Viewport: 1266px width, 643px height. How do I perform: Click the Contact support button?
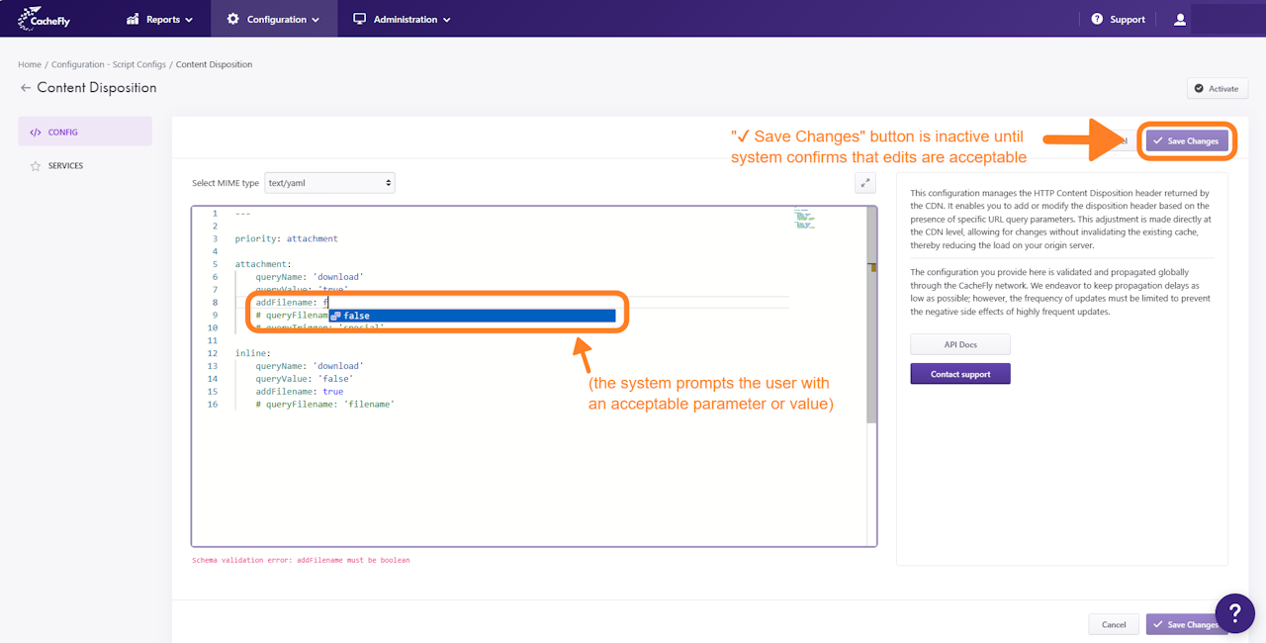[960, 374]
